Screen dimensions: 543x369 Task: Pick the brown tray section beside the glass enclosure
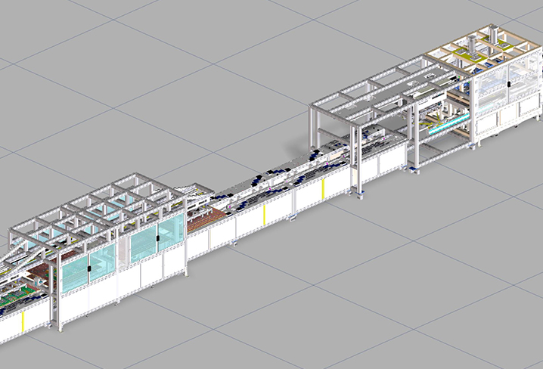206,220
